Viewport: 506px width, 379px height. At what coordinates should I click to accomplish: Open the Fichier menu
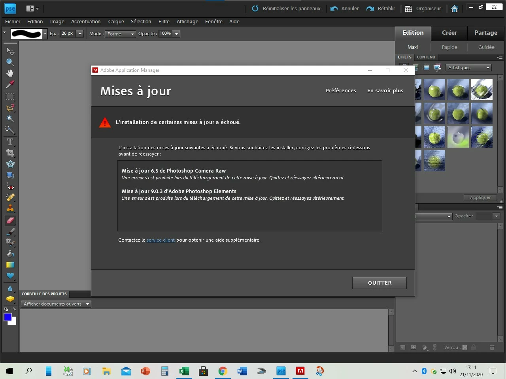point(13,22)
